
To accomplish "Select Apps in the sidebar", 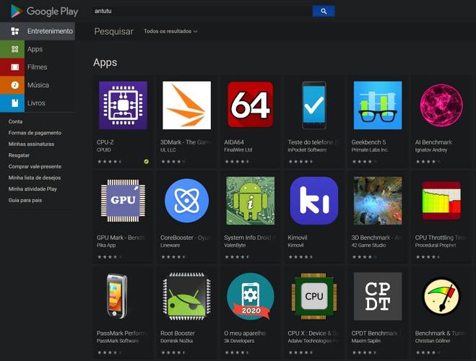I will [x=35, y=49].
